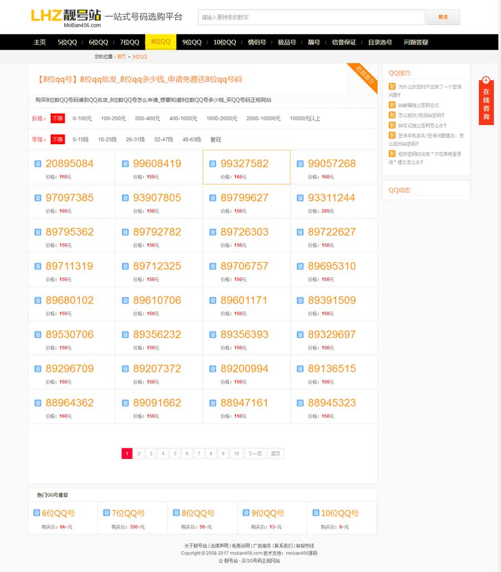
Task: Open the 在线咨询 online consultation widget
Action: coord(486,100)
